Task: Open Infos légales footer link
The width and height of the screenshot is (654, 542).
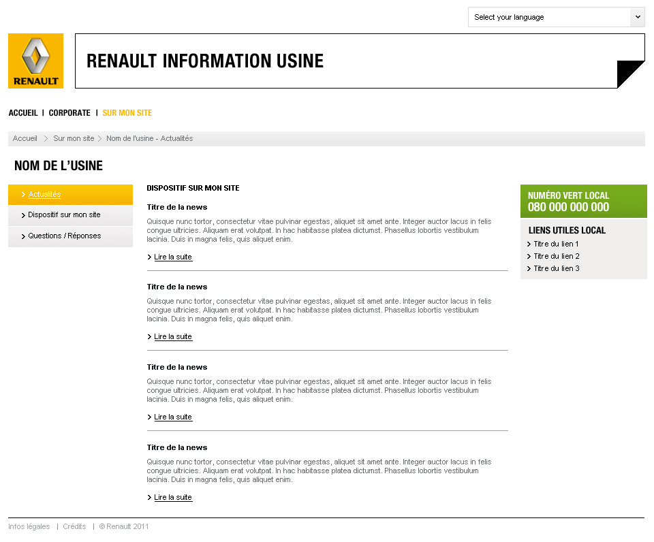Action: tap(29, 526)
